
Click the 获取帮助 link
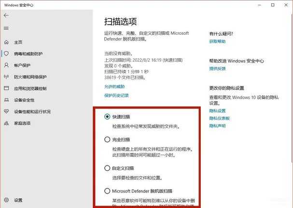(x=217, y=42)
